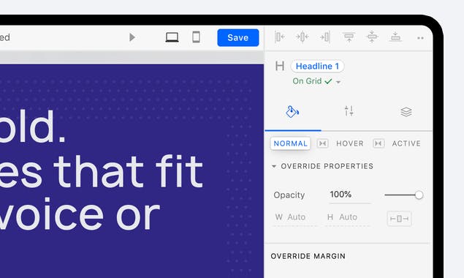This screenshot has height=278, width=464.
Task: Select the HOVER state
Action: (x=350, y=143)
